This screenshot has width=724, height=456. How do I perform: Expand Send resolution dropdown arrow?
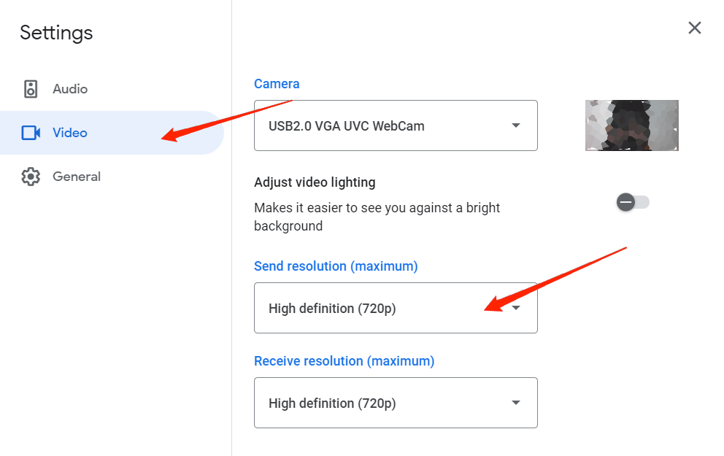click(x=516, y=308)
